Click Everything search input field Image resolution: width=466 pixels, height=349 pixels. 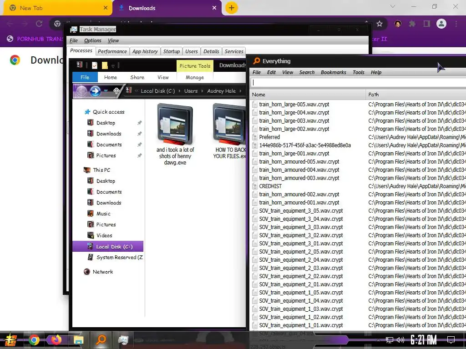358,83
